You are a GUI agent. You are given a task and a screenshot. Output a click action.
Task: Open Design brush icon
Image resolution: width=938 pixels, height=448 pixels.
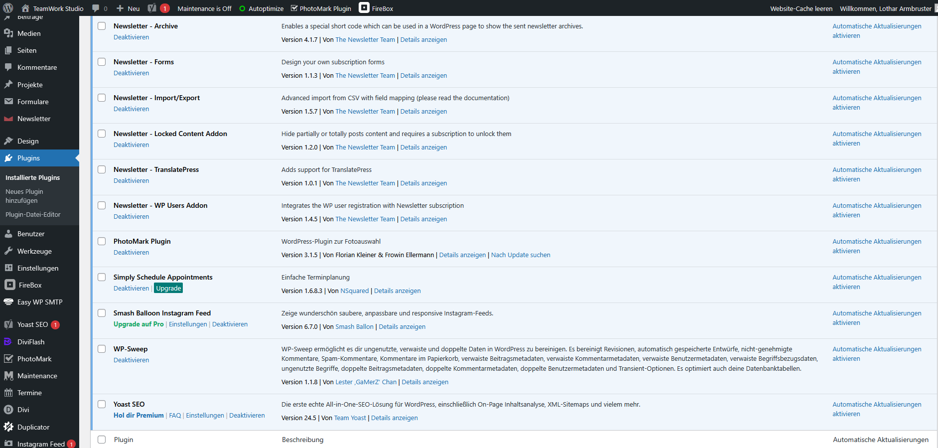tap(8, 141)
